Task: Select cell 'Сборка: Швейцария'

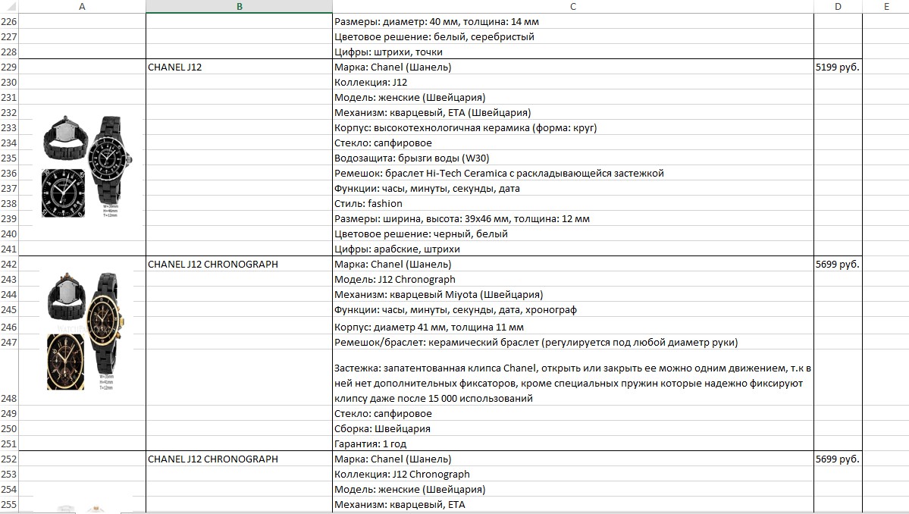Action: coord(572,429)
